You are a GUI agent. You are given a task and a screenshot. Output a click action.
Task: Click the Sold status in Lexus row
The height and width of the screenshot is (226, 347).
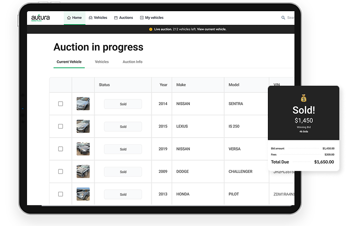click(123, 127)
